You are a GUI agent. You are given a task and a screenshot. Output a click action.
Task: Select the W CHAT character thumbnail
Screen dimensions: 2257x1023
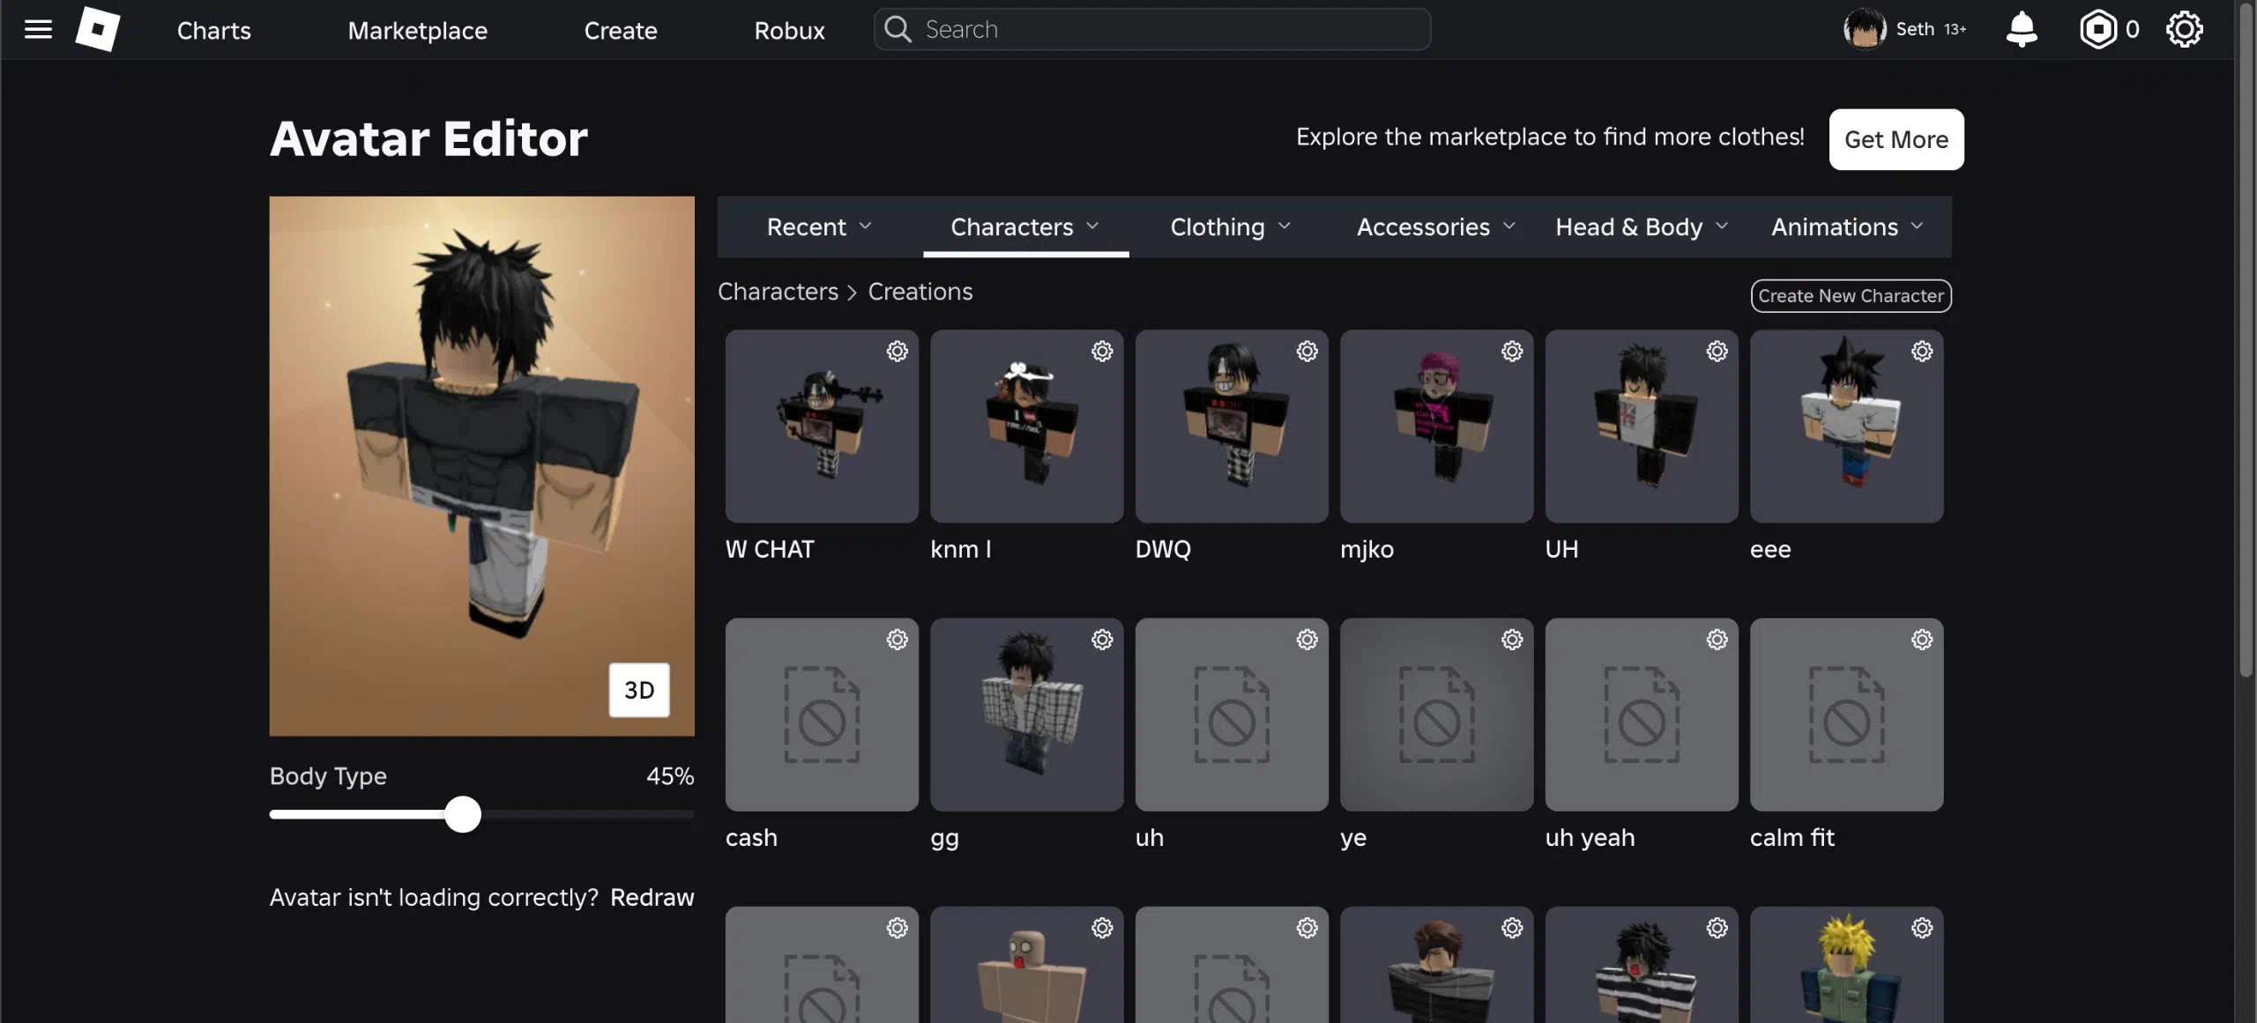click(822, 426)
